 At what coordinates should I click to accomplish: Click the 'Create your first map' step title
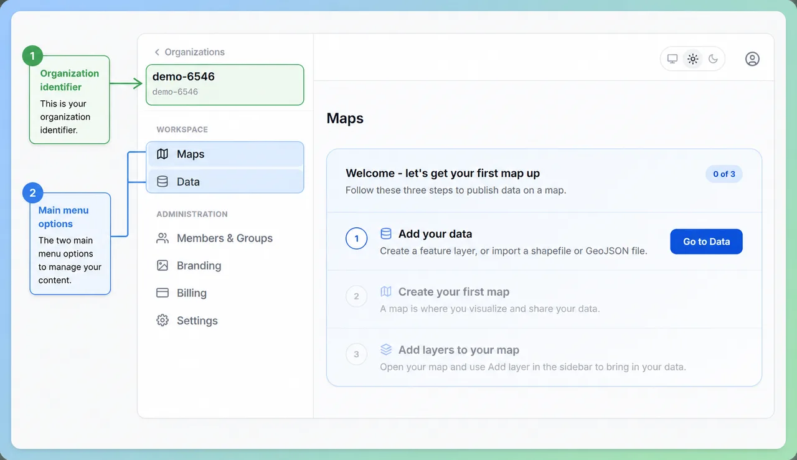(454, 291)
